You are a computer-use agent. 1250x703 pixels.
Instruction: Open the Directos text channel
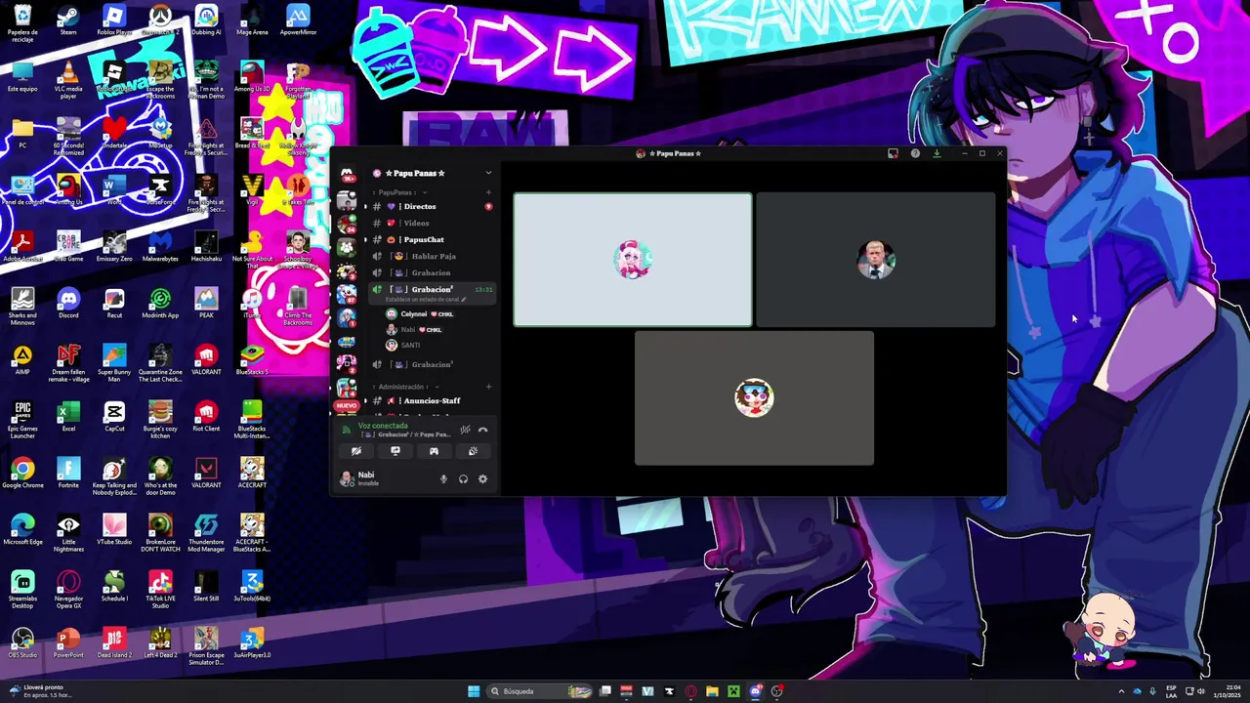click(432, 206)
